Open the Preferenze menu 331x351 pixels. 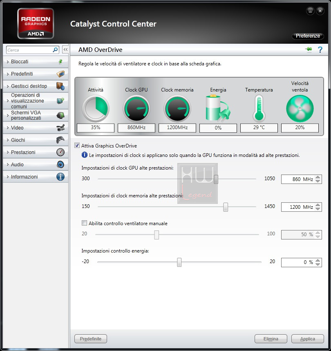(308, 36)
